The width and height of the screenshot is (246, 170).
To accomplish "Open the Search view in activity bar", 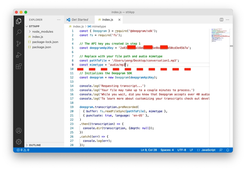I will pyautogui.click(x=19, y=32).
